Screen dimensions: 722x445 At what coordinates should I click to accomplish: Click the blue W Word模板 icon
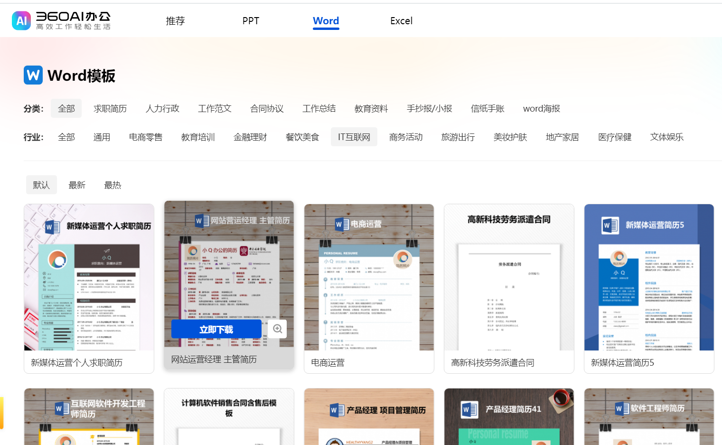coord(32,75)
